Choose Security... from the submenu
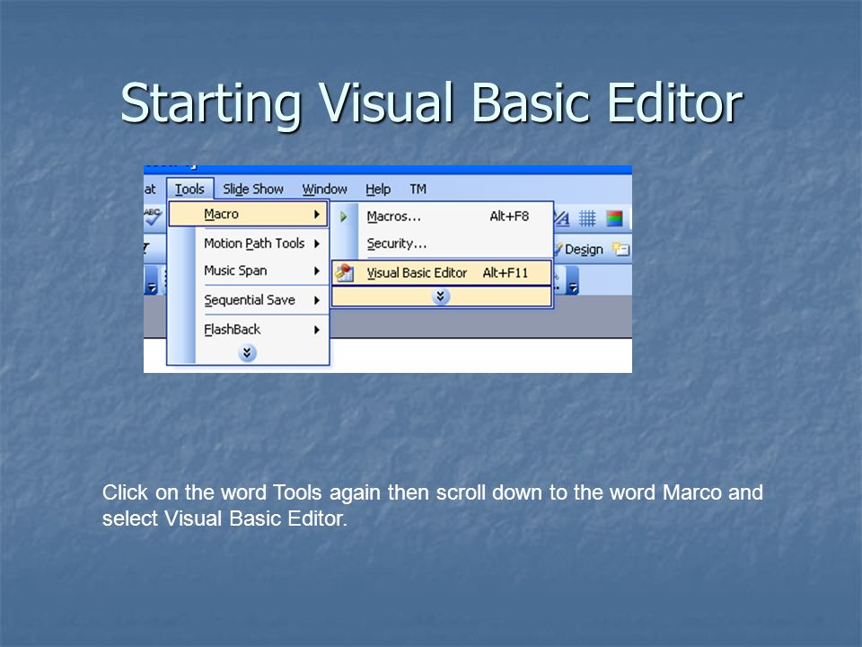This screenshot has width=862, height=647. [x=442, y=244]
